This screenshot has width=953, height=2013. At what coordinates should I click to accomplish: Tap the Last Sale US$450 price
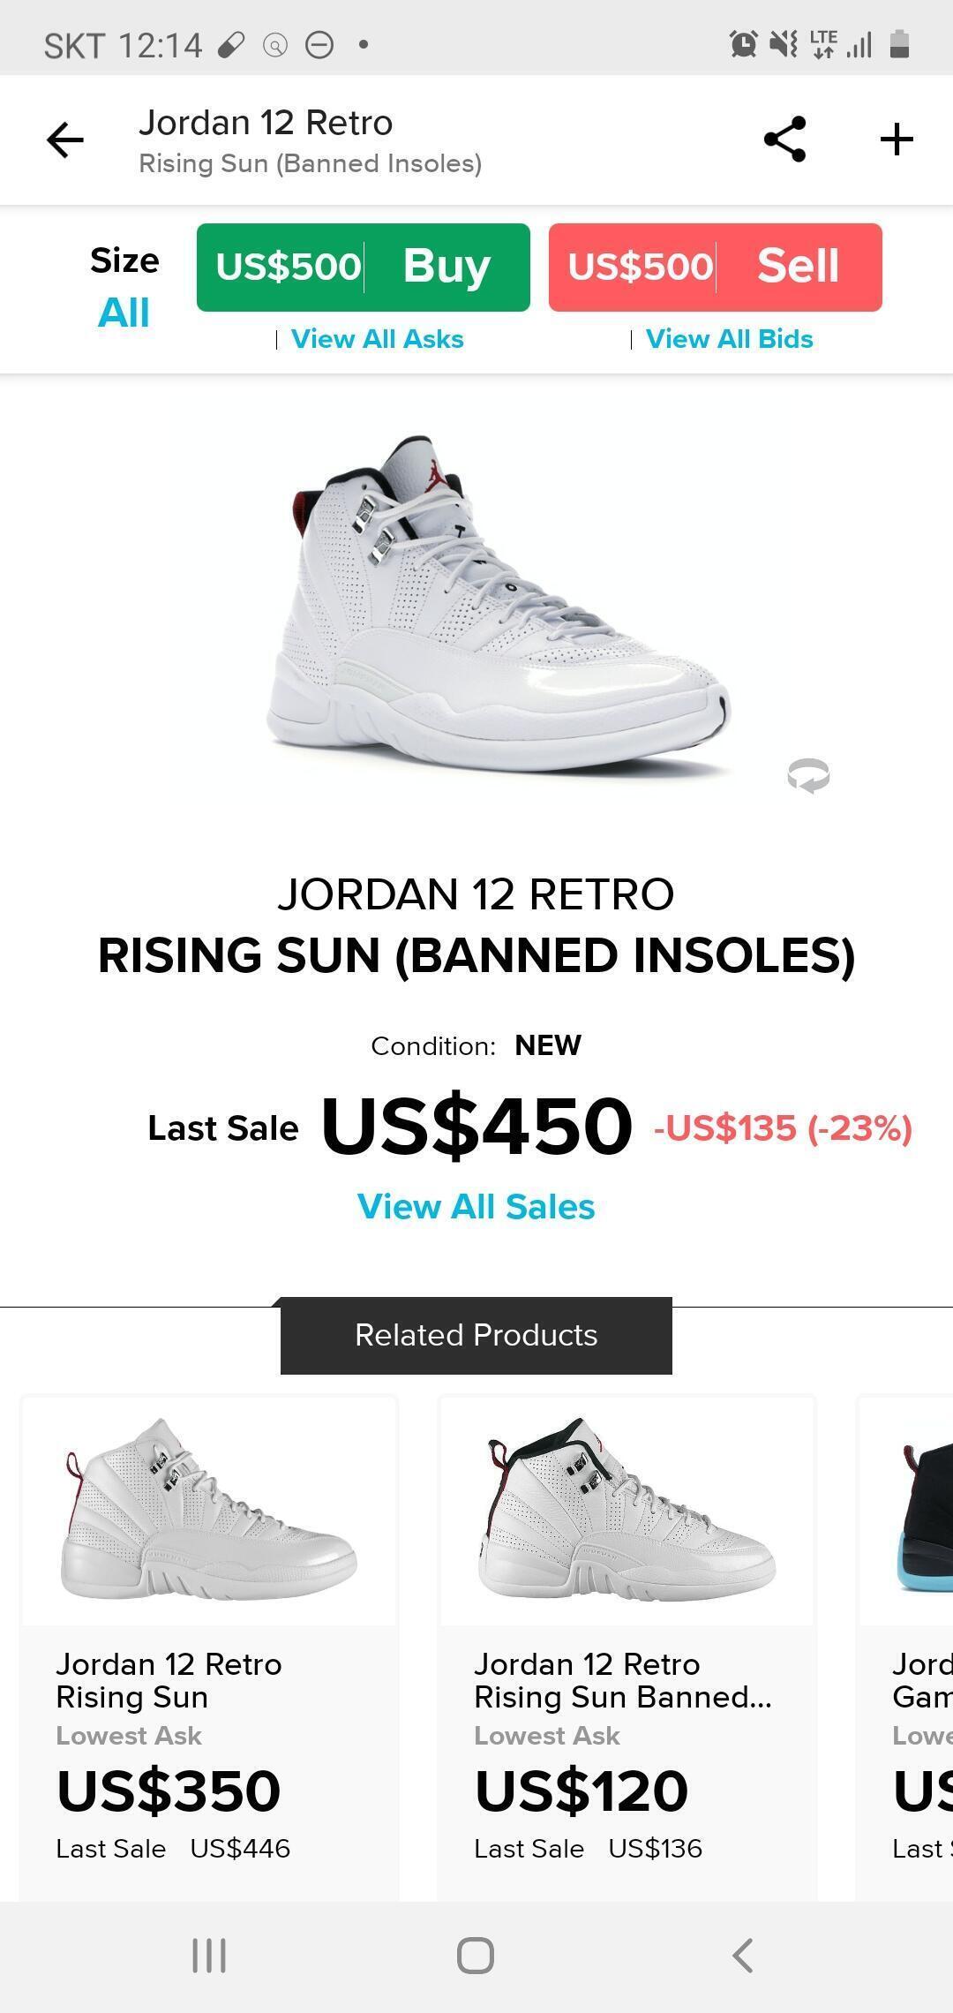click(x=476, y=1127)
